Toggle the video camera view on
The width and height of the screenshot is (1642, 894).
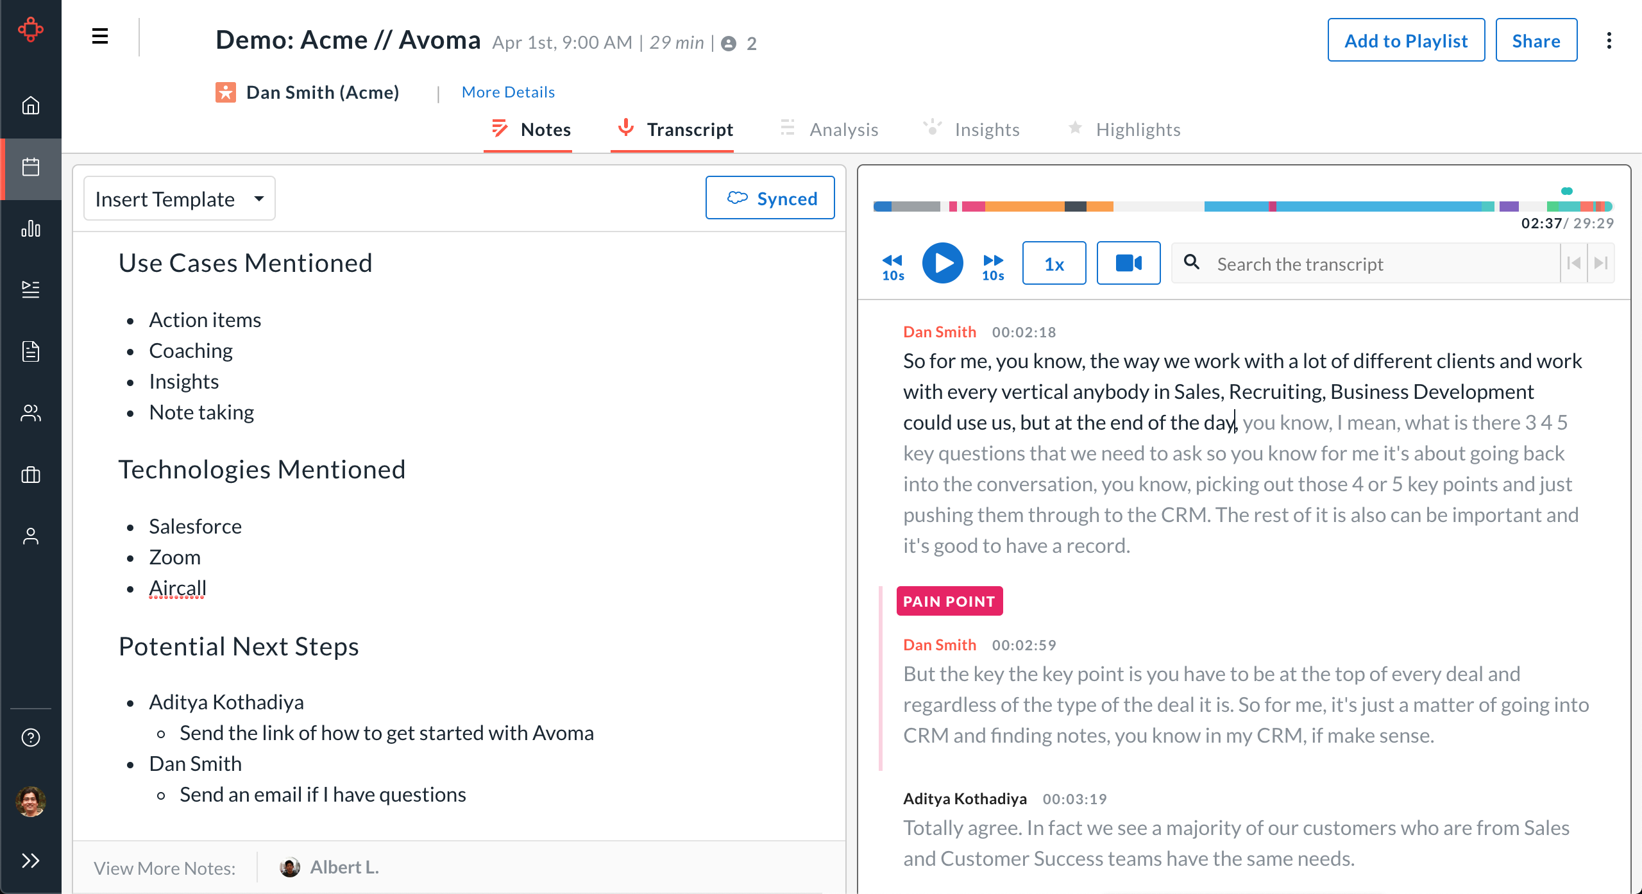tap(1129, 263)
